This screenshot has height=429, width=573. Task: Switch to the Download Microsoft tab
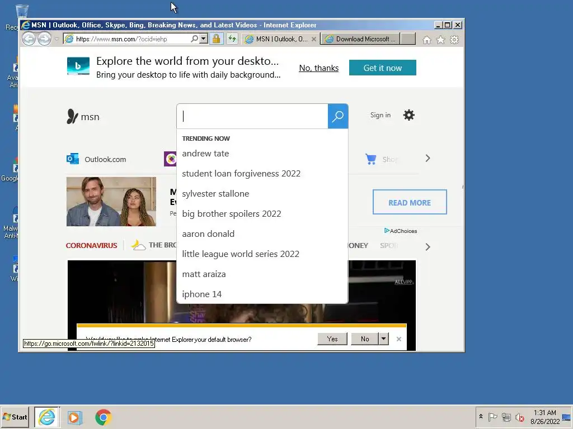(360, 39)
